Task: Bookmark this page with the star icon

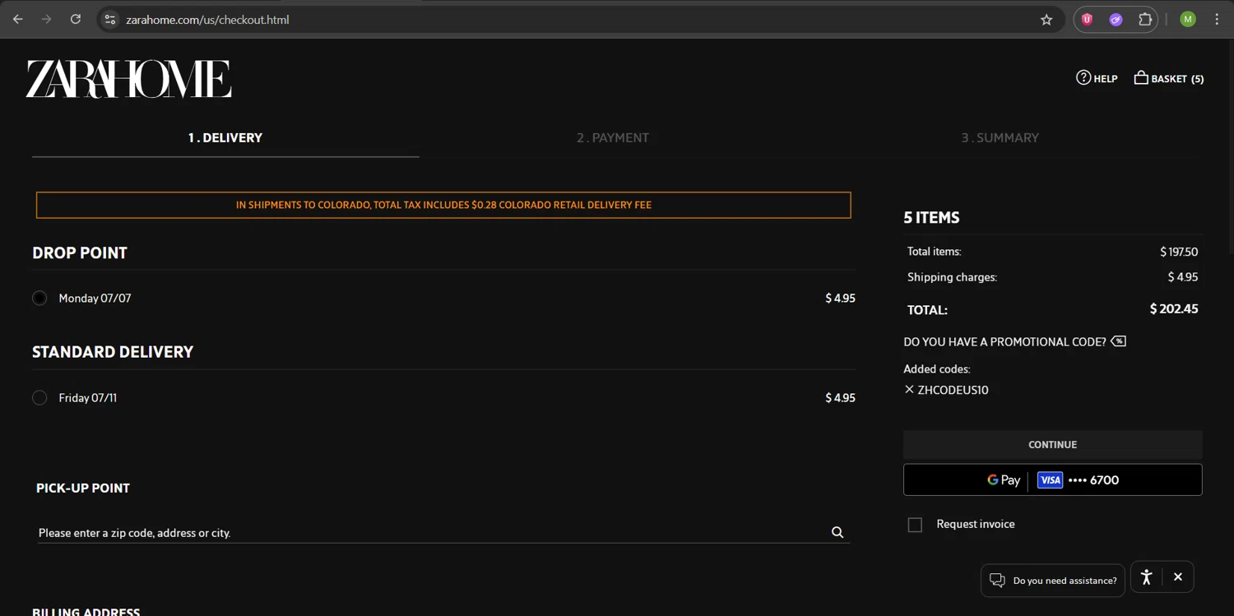Action: click(x=1046, y=20)
